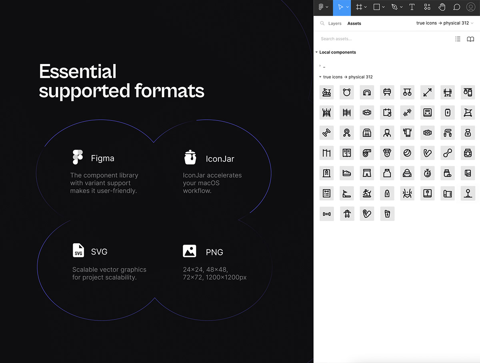Collapse the Local components section

tap(317, 52)
